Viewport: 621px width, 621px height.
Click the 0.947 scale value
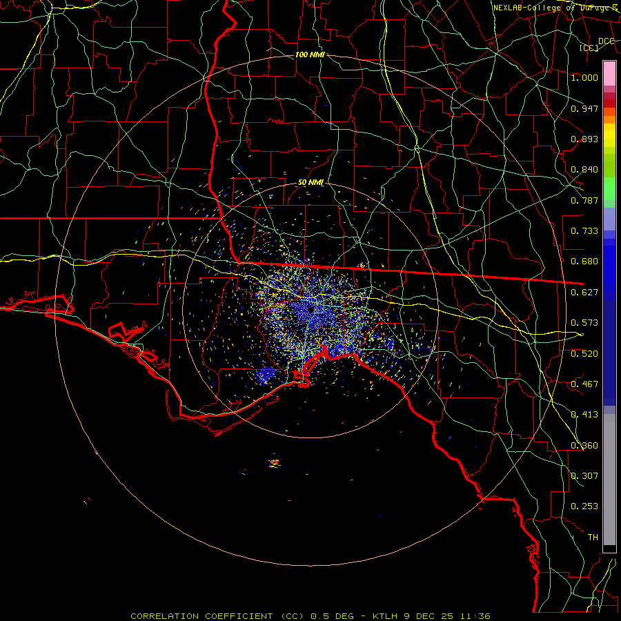(584, 108)
